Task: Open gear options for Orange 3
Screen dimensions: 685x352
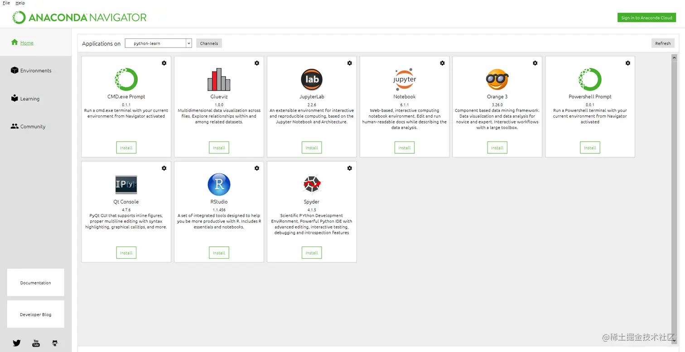Action: pos(535,63)
